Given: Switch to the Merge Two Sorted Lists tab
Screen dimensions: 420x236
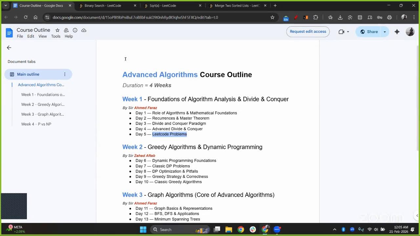Looking at the screenshot, I should coord(238,6).
